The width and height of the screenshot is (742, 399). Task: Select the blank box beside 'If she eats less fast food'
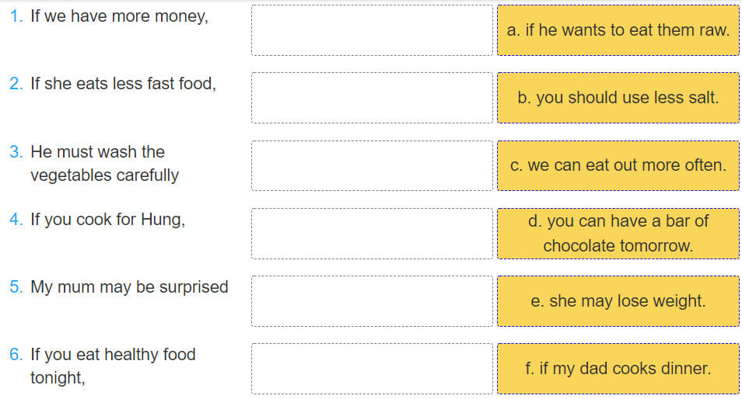pos(372,98)
